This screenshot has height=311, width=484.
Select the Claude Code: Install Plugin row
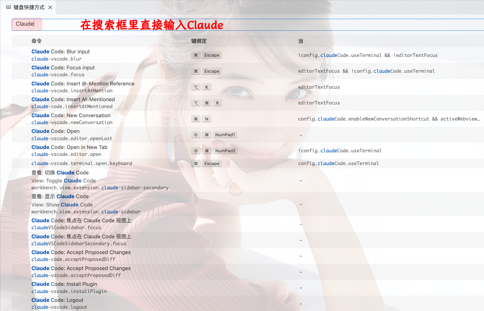[x=64, y=288]
